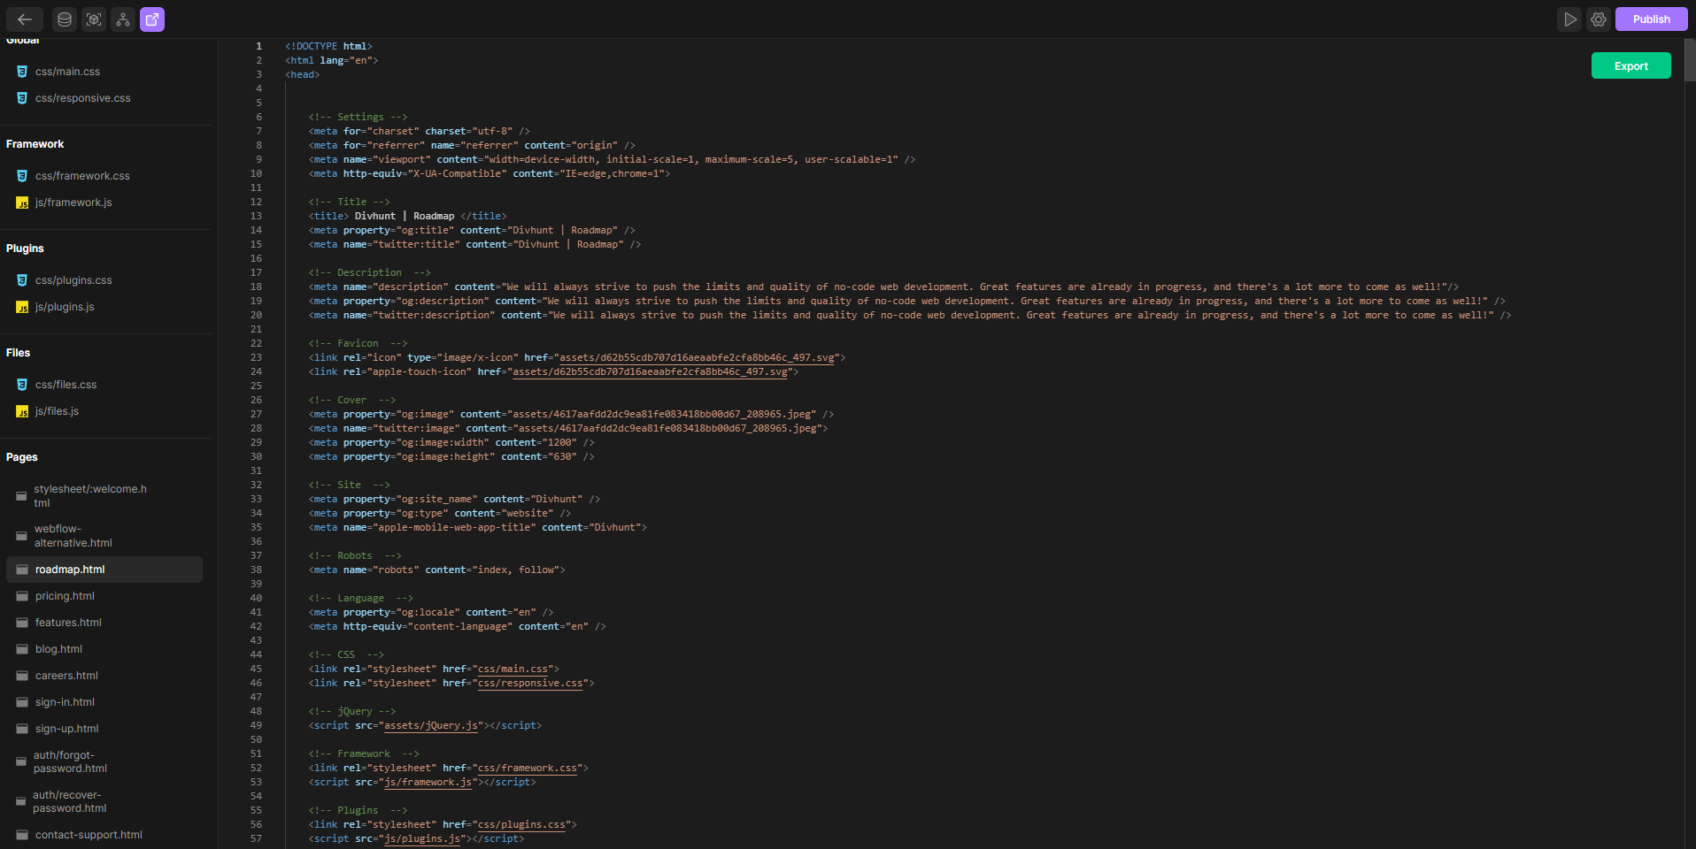Open the css/main.css link in the code
The image size is (1696, 849).
(512, 669)
